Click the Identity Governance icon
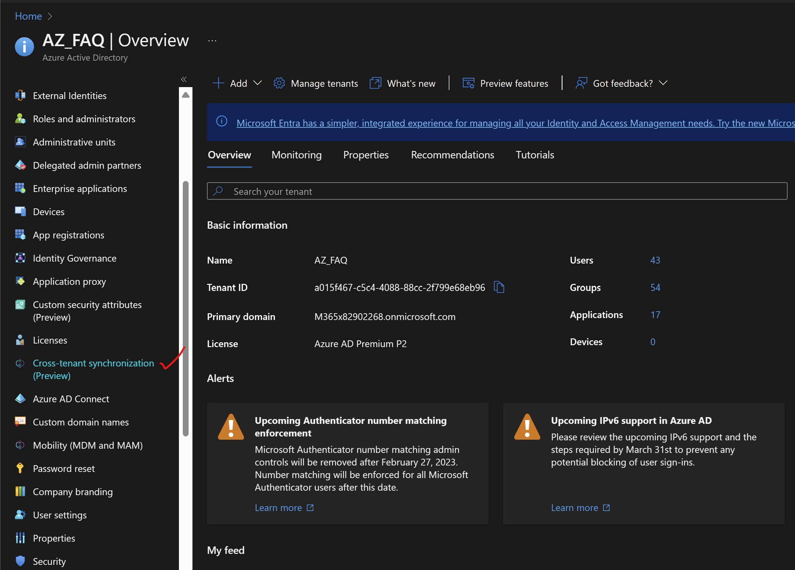Image resolution: width=795 pixels, height=570 pixels. click(x=18, y=258)
